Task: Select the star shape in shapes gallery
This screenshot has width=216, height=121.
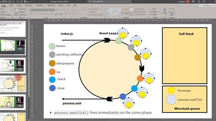Action: 120,14
